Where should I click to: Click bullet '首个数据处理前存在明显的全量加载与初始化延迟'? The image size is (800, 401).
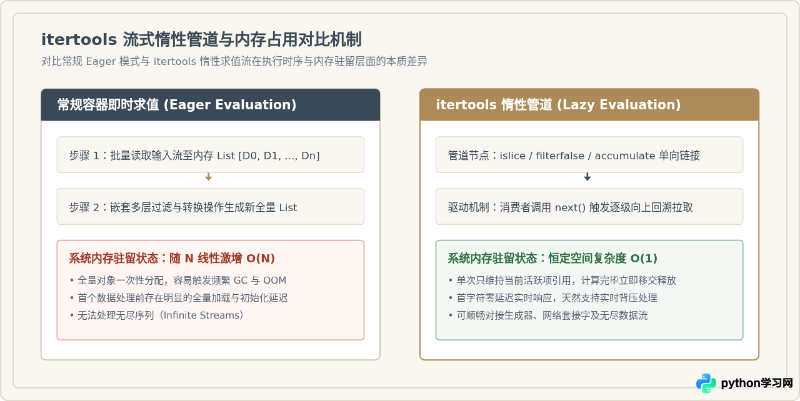coord(178,298)
